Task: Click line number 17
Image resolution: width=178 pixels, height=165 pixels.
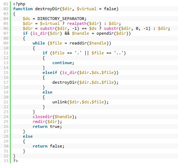Action: click(6, 82)
